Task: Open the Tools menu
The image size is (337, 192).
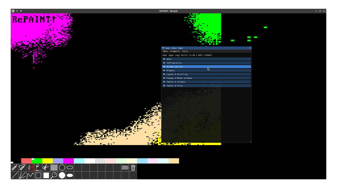Action: pos(185,51)
